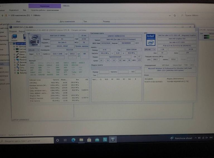Click the Task View taskbar button
Image resolution: width=214 pixels, height=158 pixels.
click(x=65, y=139)
